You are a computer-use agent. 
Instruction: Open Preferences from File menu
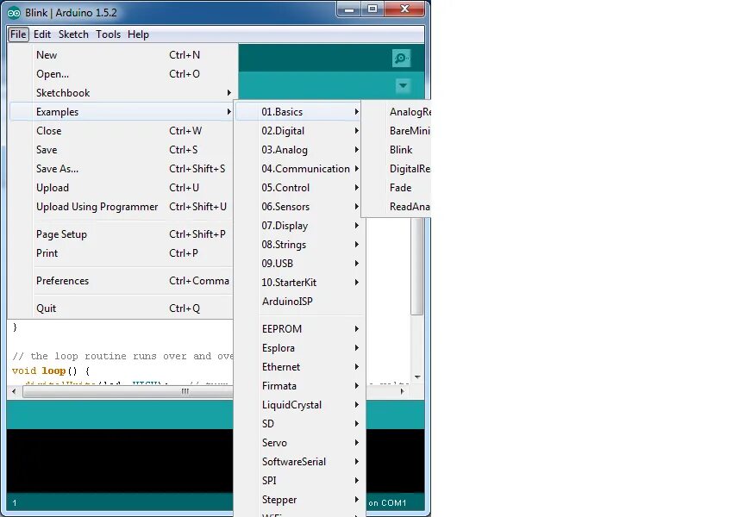point(122,281)
